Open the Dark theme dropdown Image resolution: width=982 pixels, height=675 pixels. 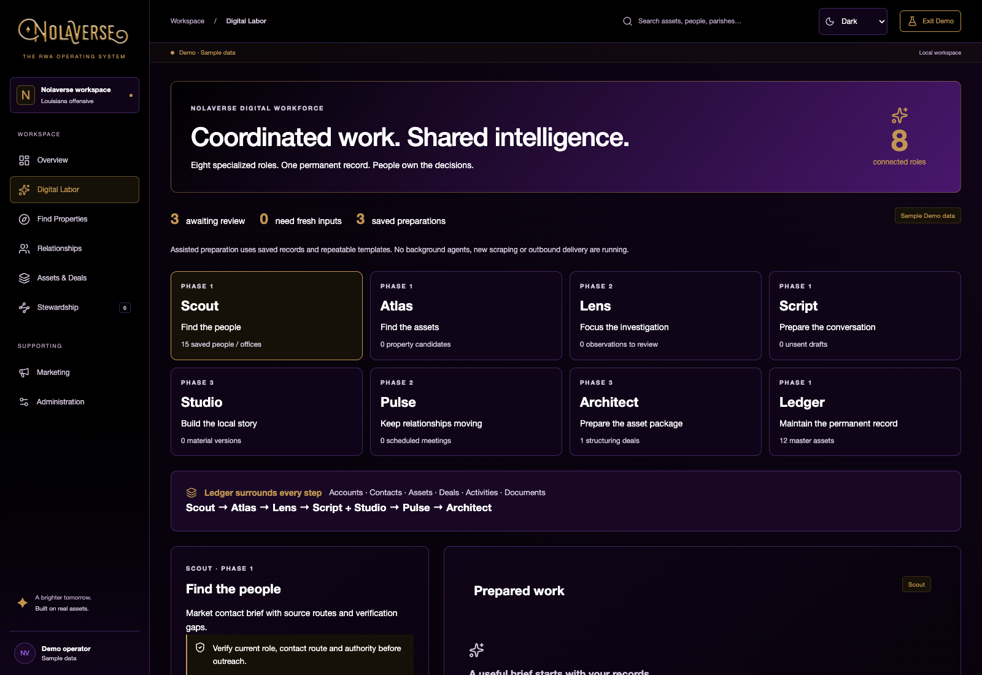tap(852, 21)
